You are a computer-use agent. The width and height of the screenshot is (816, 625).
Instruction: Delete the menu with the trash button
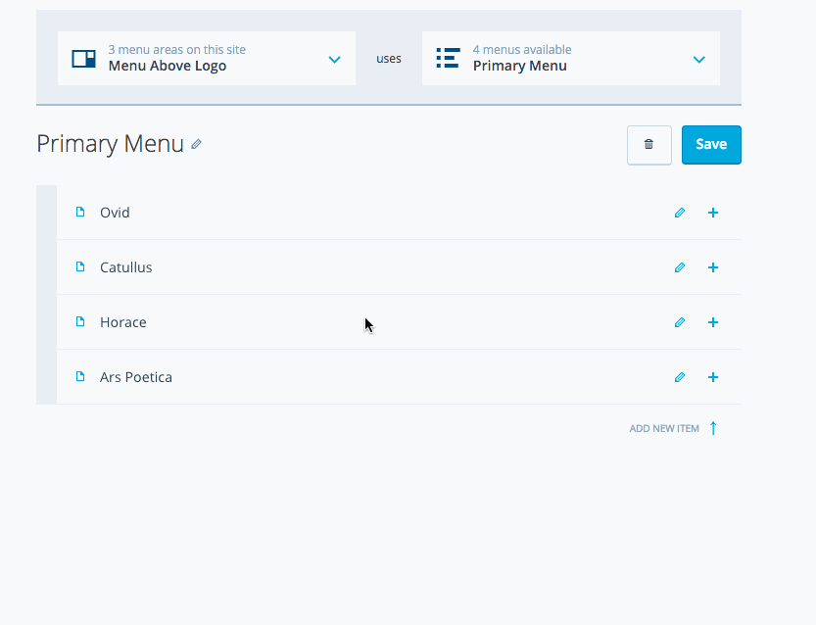click(x=648, y=145)
